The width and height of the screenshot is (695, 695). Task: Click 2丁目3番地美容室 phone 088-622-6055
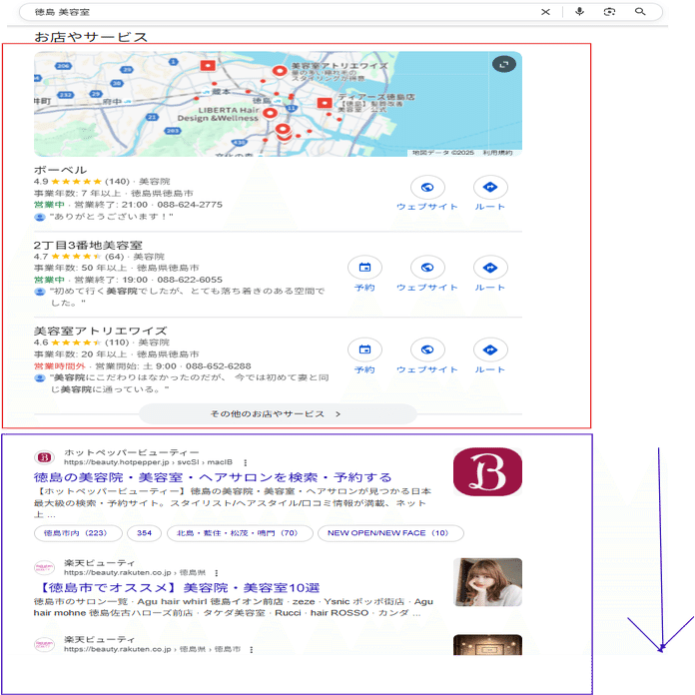coord(190,280)
